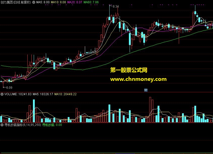Click the MA5: 8.00 label
The height and width of the screenshot is (154, 213).
point(43,2)
